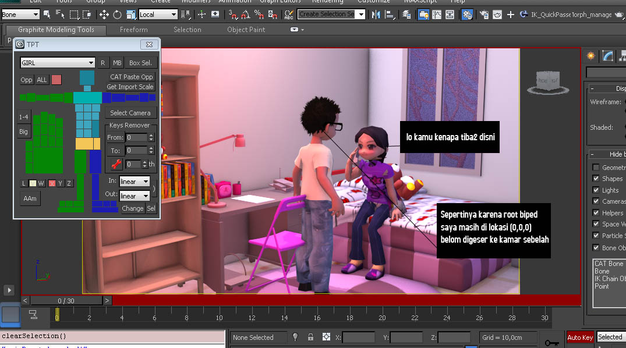Collapse the Hide by Category rollout

coord(592,154)
